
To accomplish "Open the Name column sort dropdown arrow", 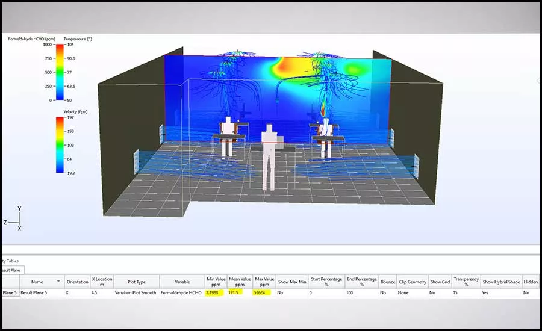I will coord(58,281).
